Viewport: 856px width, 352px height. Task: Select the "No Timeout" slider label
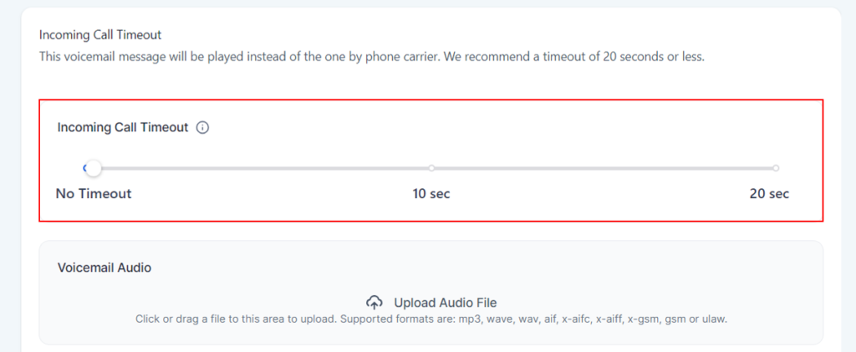(94, 194)
